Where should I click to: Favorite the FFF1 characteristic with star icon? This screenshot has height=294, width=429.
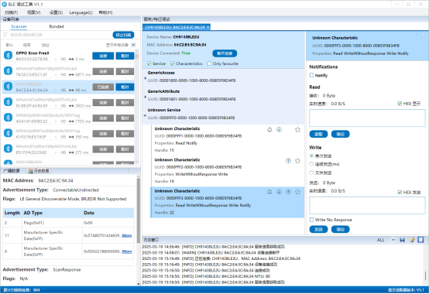point(297,130)
